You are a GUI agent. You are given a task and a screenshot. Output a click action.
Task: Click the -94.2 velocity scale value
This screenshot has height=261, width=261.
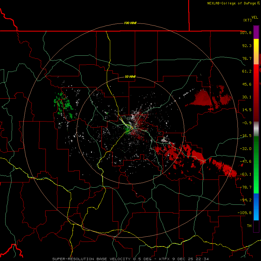click(246, 200)
